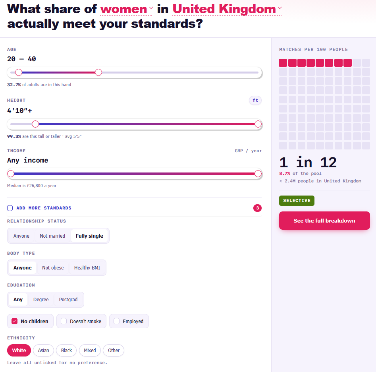Select Degree education level
The height and width of the screenshot is (372, 376).
(41, 300)
